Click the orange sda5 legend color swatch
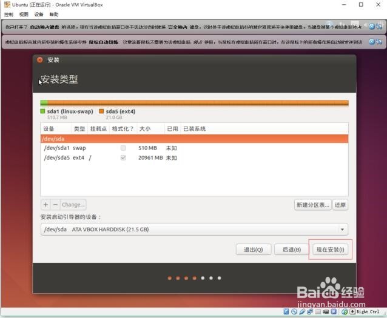The height and width of the screenshot is (318, 387). 101,111
